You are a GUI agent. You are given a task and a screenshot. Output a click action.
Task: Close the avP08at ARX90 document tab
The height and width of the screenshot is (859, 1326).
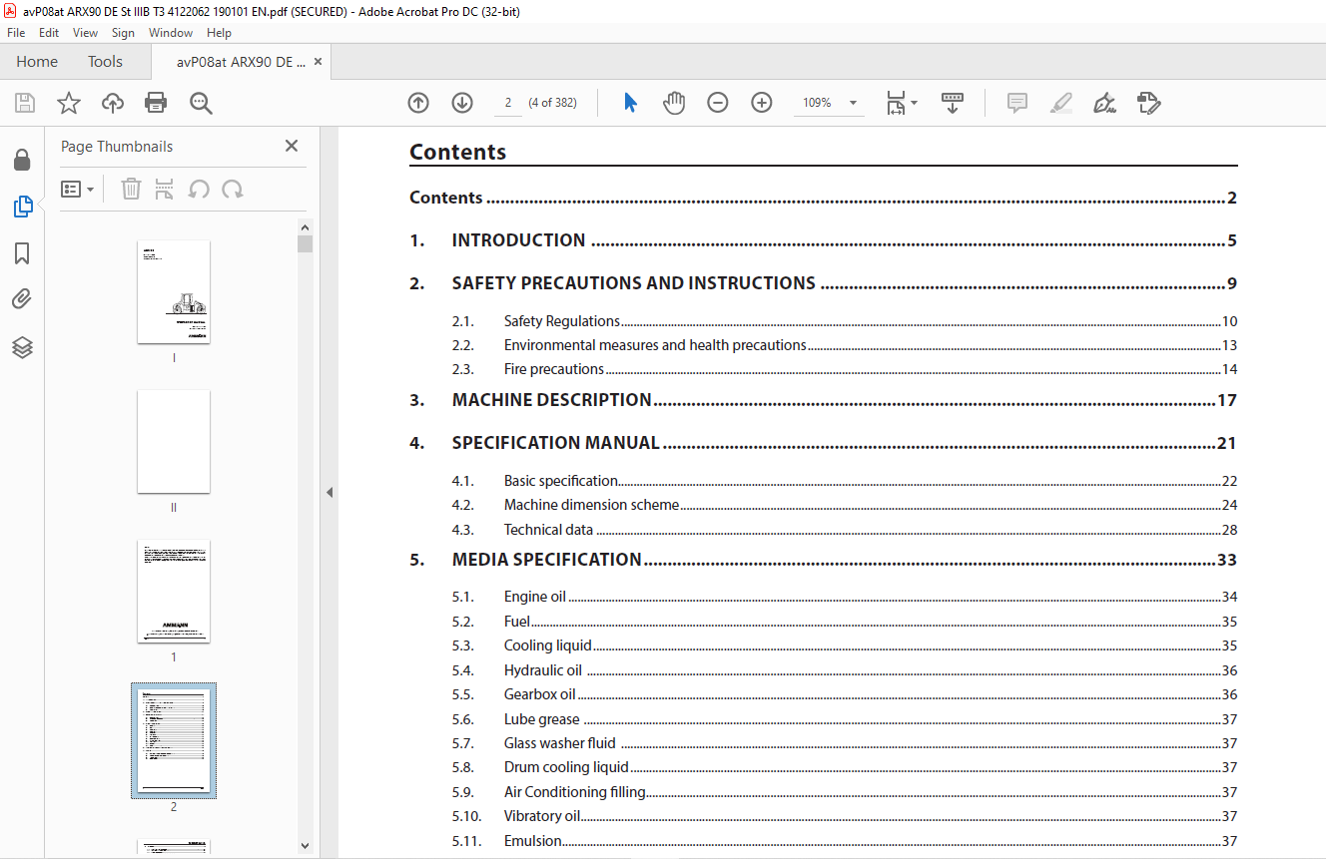(x=318, y=62)
